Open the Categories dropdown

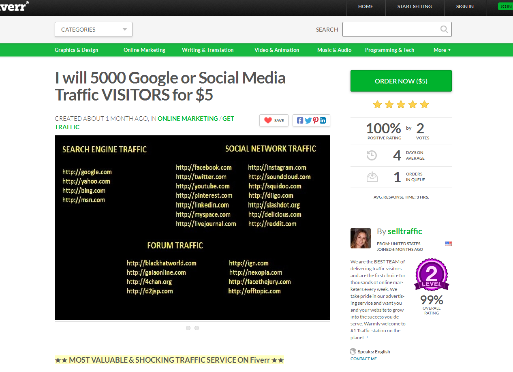[94, 29]
